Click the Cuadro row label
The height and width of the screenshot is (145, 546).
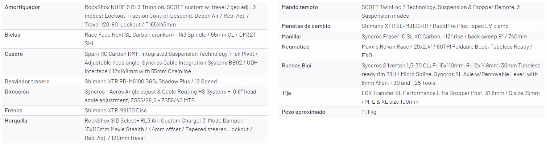(x=14, y=54)
